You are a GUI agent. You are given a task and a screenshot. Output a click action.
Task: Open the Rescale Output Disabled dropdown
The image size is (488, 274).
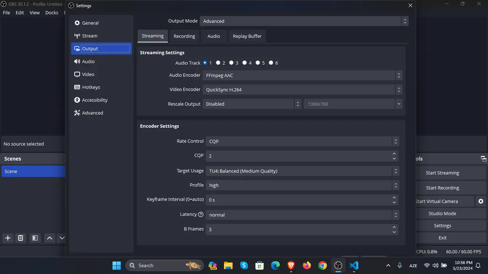252,104
